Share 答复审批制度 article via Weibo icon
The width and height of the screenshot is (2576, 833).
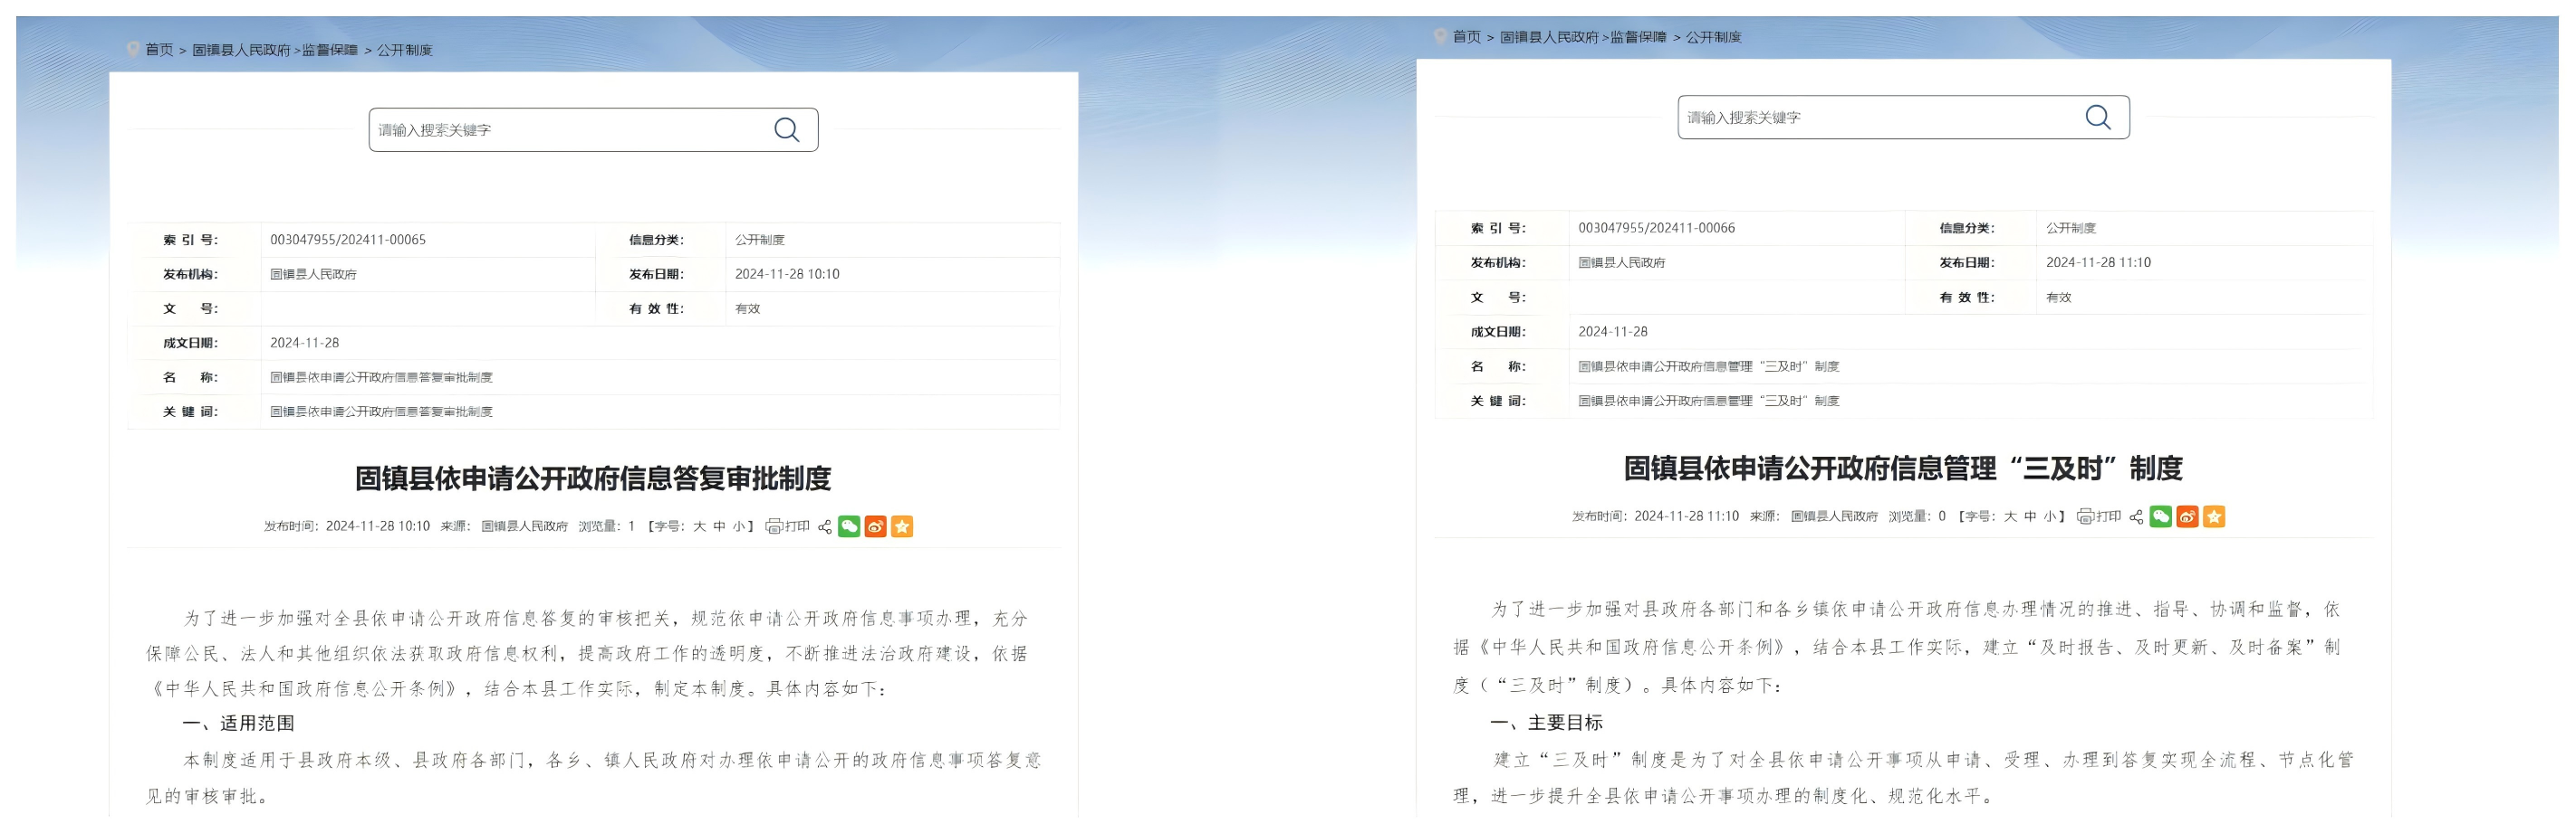875,526
